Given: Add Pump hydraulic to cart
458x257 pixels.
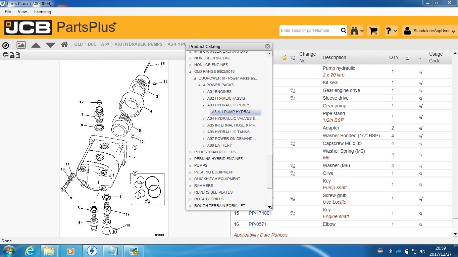Looking at the screenshot, I should tap(420, 71).
